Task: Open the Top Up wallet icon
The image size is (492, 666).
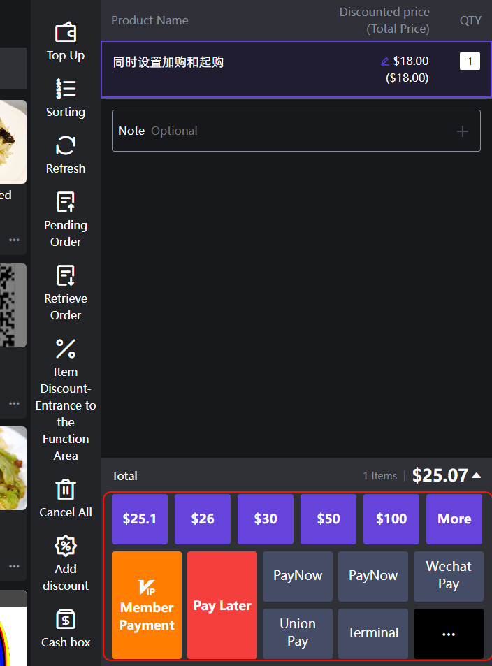Action: (x=66, y=32)
